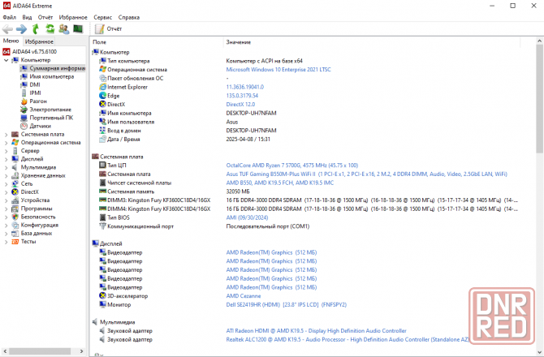Click the DirectX row icon in report
The image size is (544, 357).
102,105
